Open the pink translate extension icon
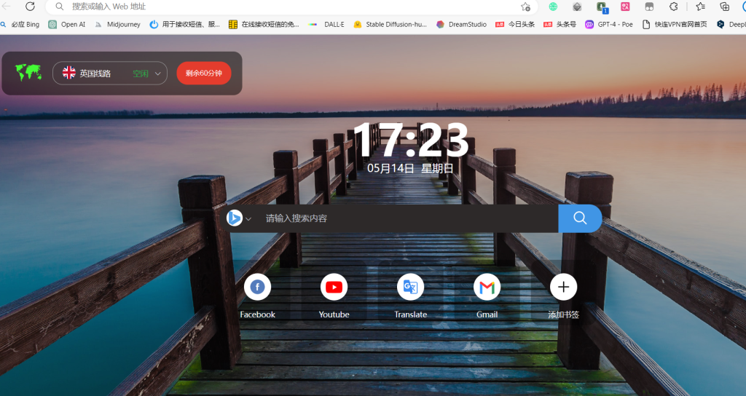The height and width of the screenshot is (396, 746). pyautogui.click(x=625, y=7)
